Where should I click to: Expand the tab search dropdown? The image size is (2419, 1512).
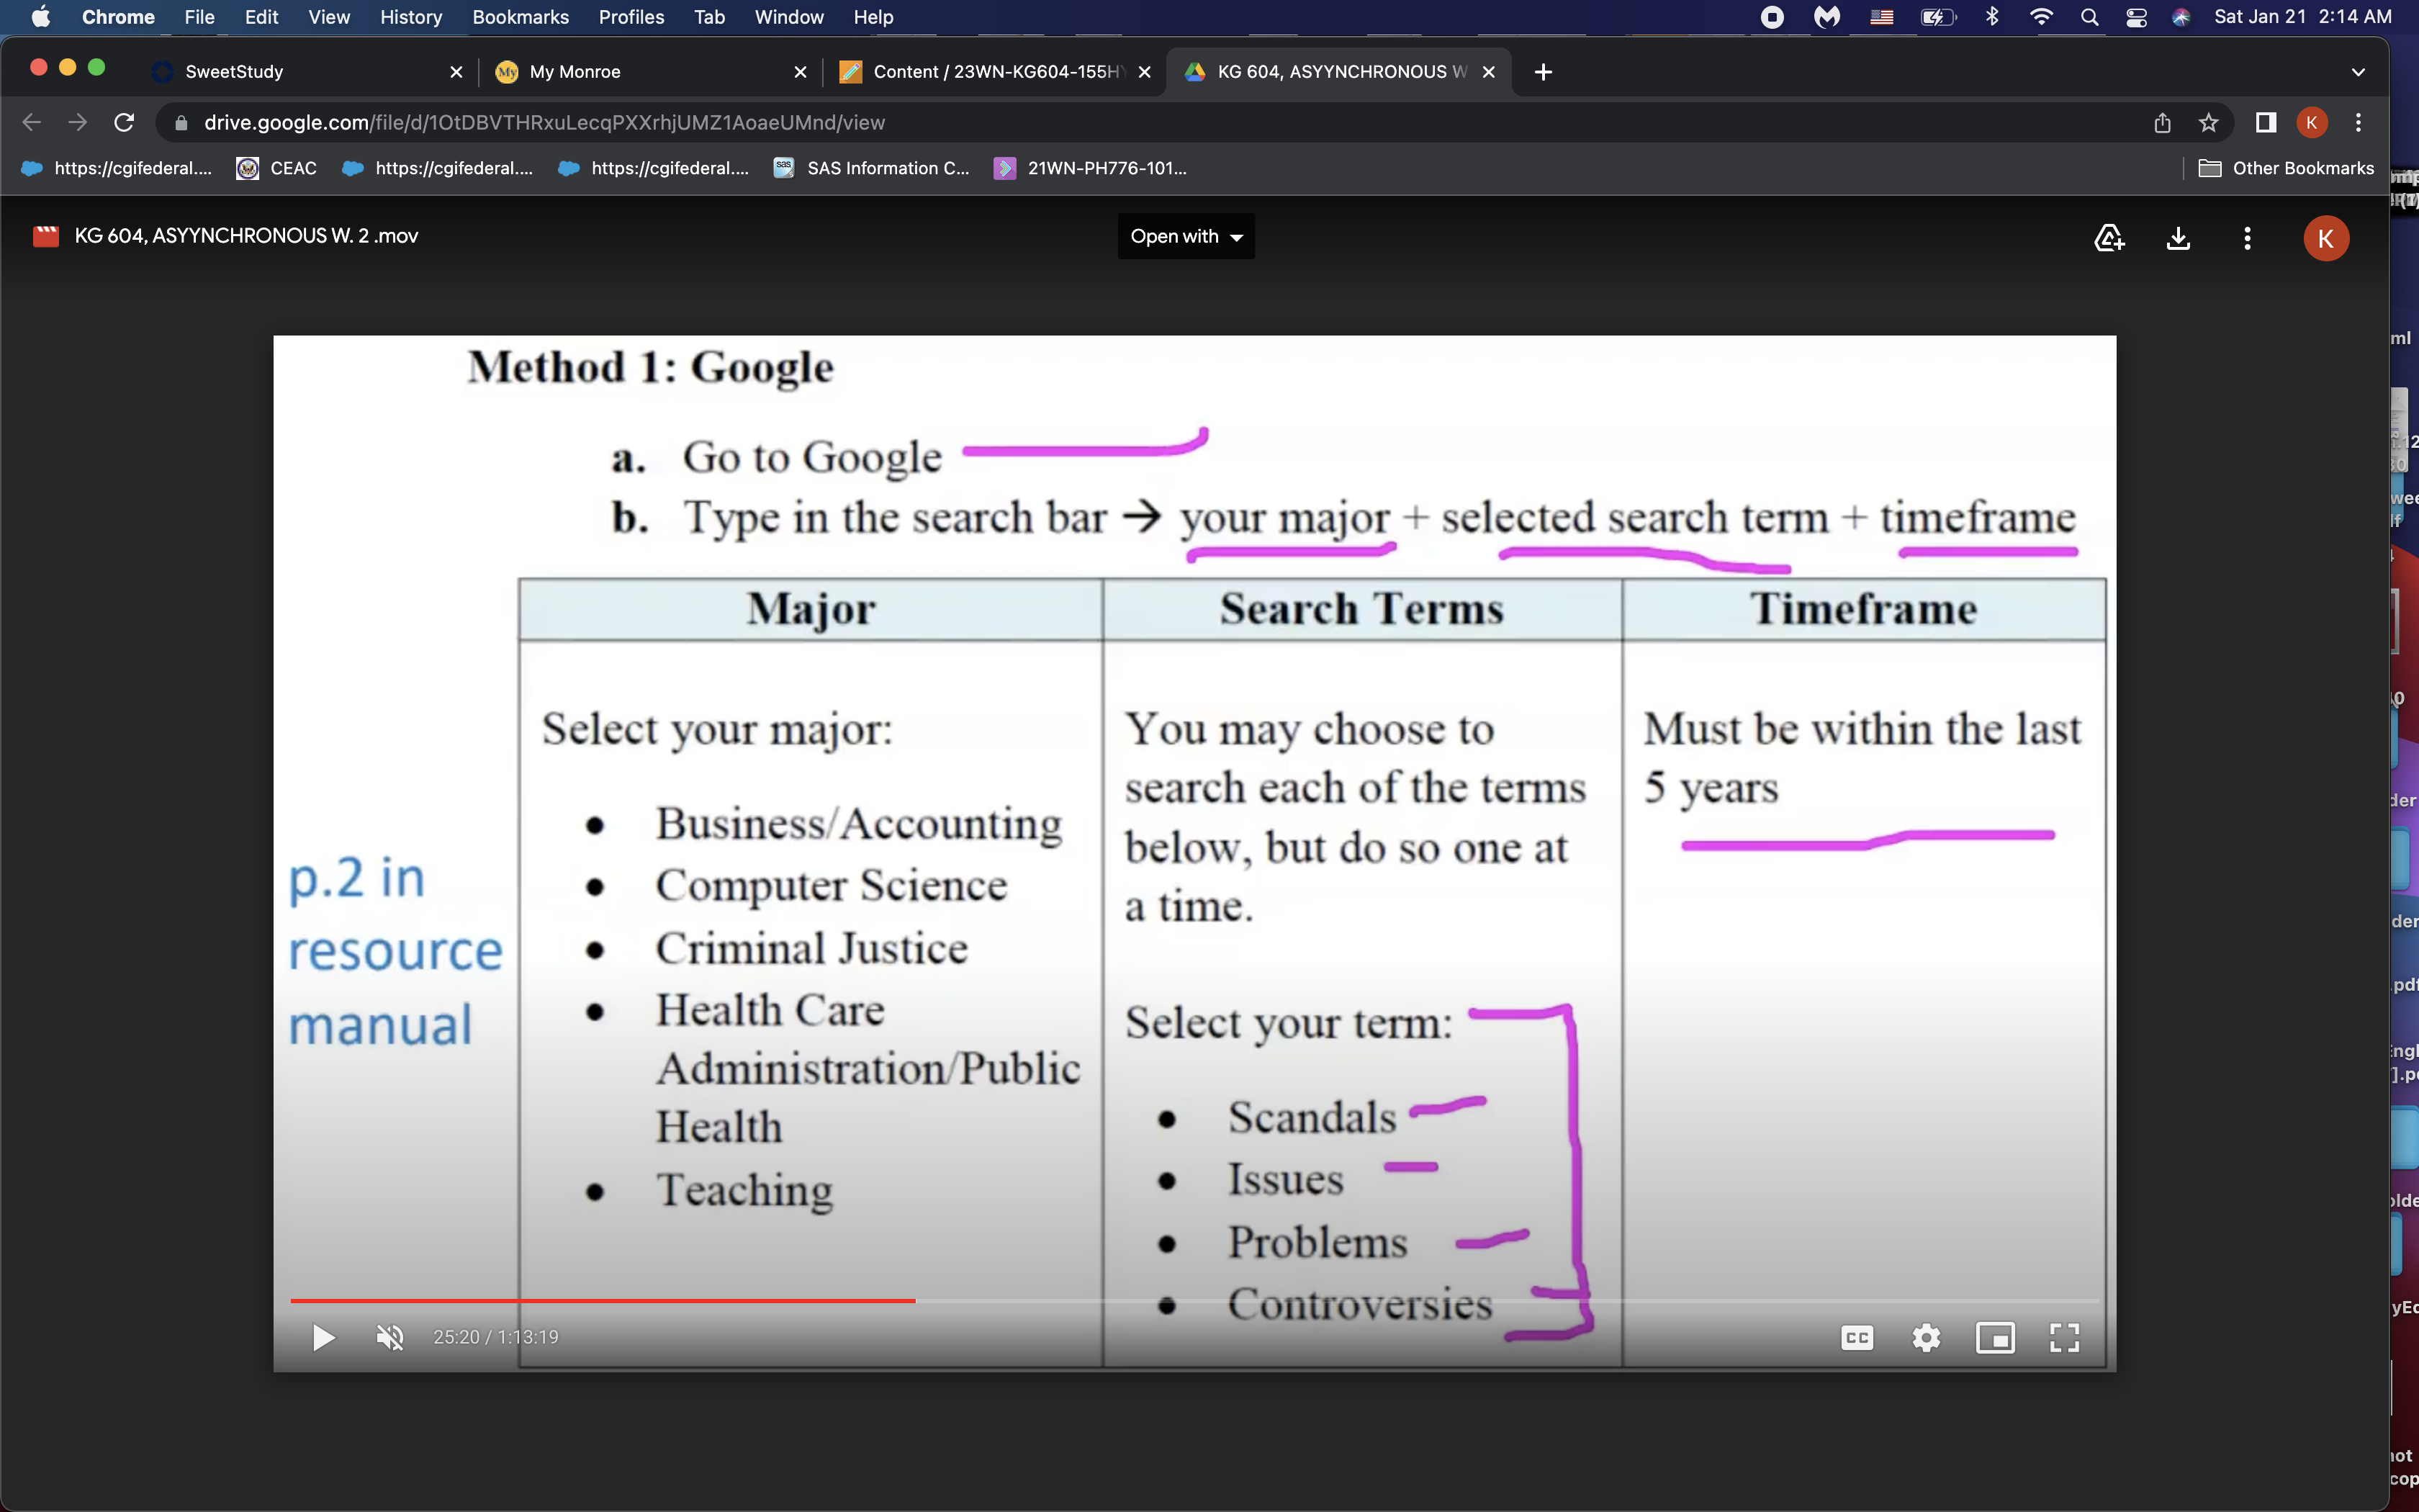(x=2358, y=72)
